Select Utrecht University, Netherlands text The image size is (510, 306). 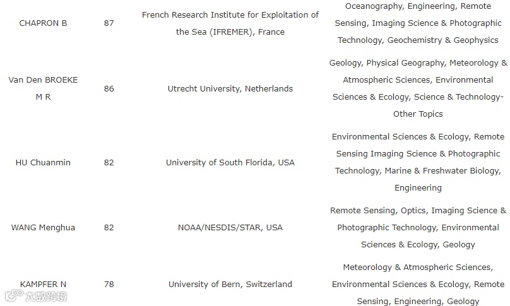(x=230, y=88)
